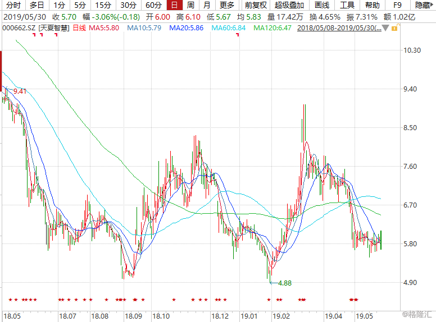
Task: Select the 15分 chart period
Action: click(103, 5)
